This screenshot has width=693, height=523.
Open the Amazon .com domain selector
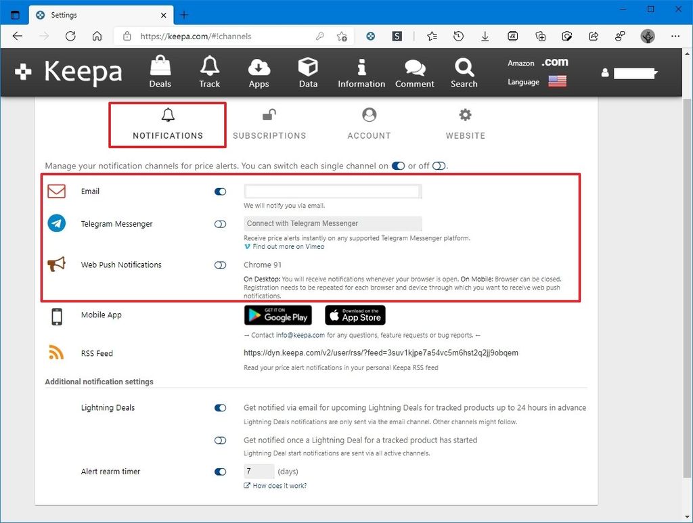(554, 62)
